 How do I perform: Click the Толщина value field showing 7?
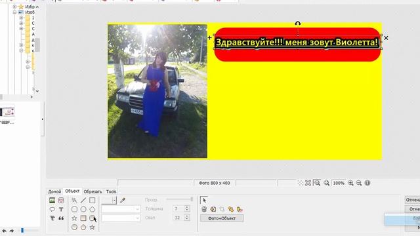178,208
